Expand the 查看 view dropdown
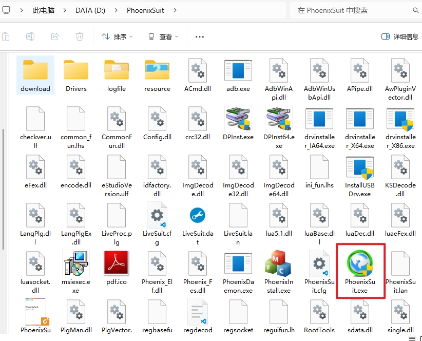Viewport: 422px width, 341px height. [163, 36]
